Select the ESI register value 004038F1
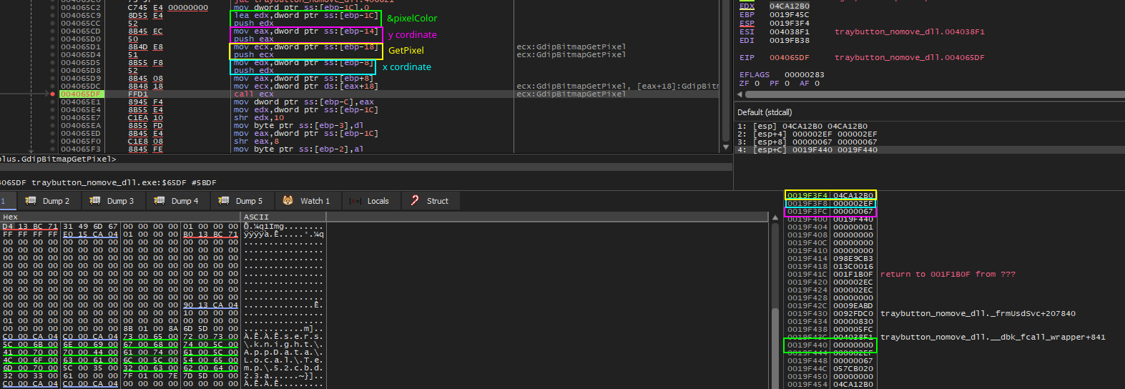 coord(790,31)
